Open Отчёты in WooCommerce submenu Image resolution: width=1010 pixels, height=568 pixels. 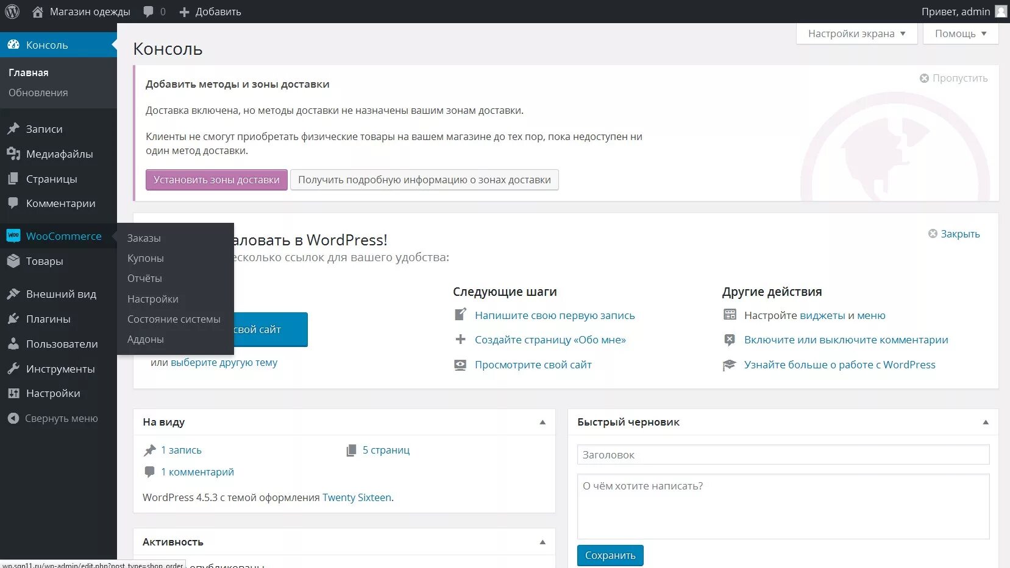tap(144, 278)
